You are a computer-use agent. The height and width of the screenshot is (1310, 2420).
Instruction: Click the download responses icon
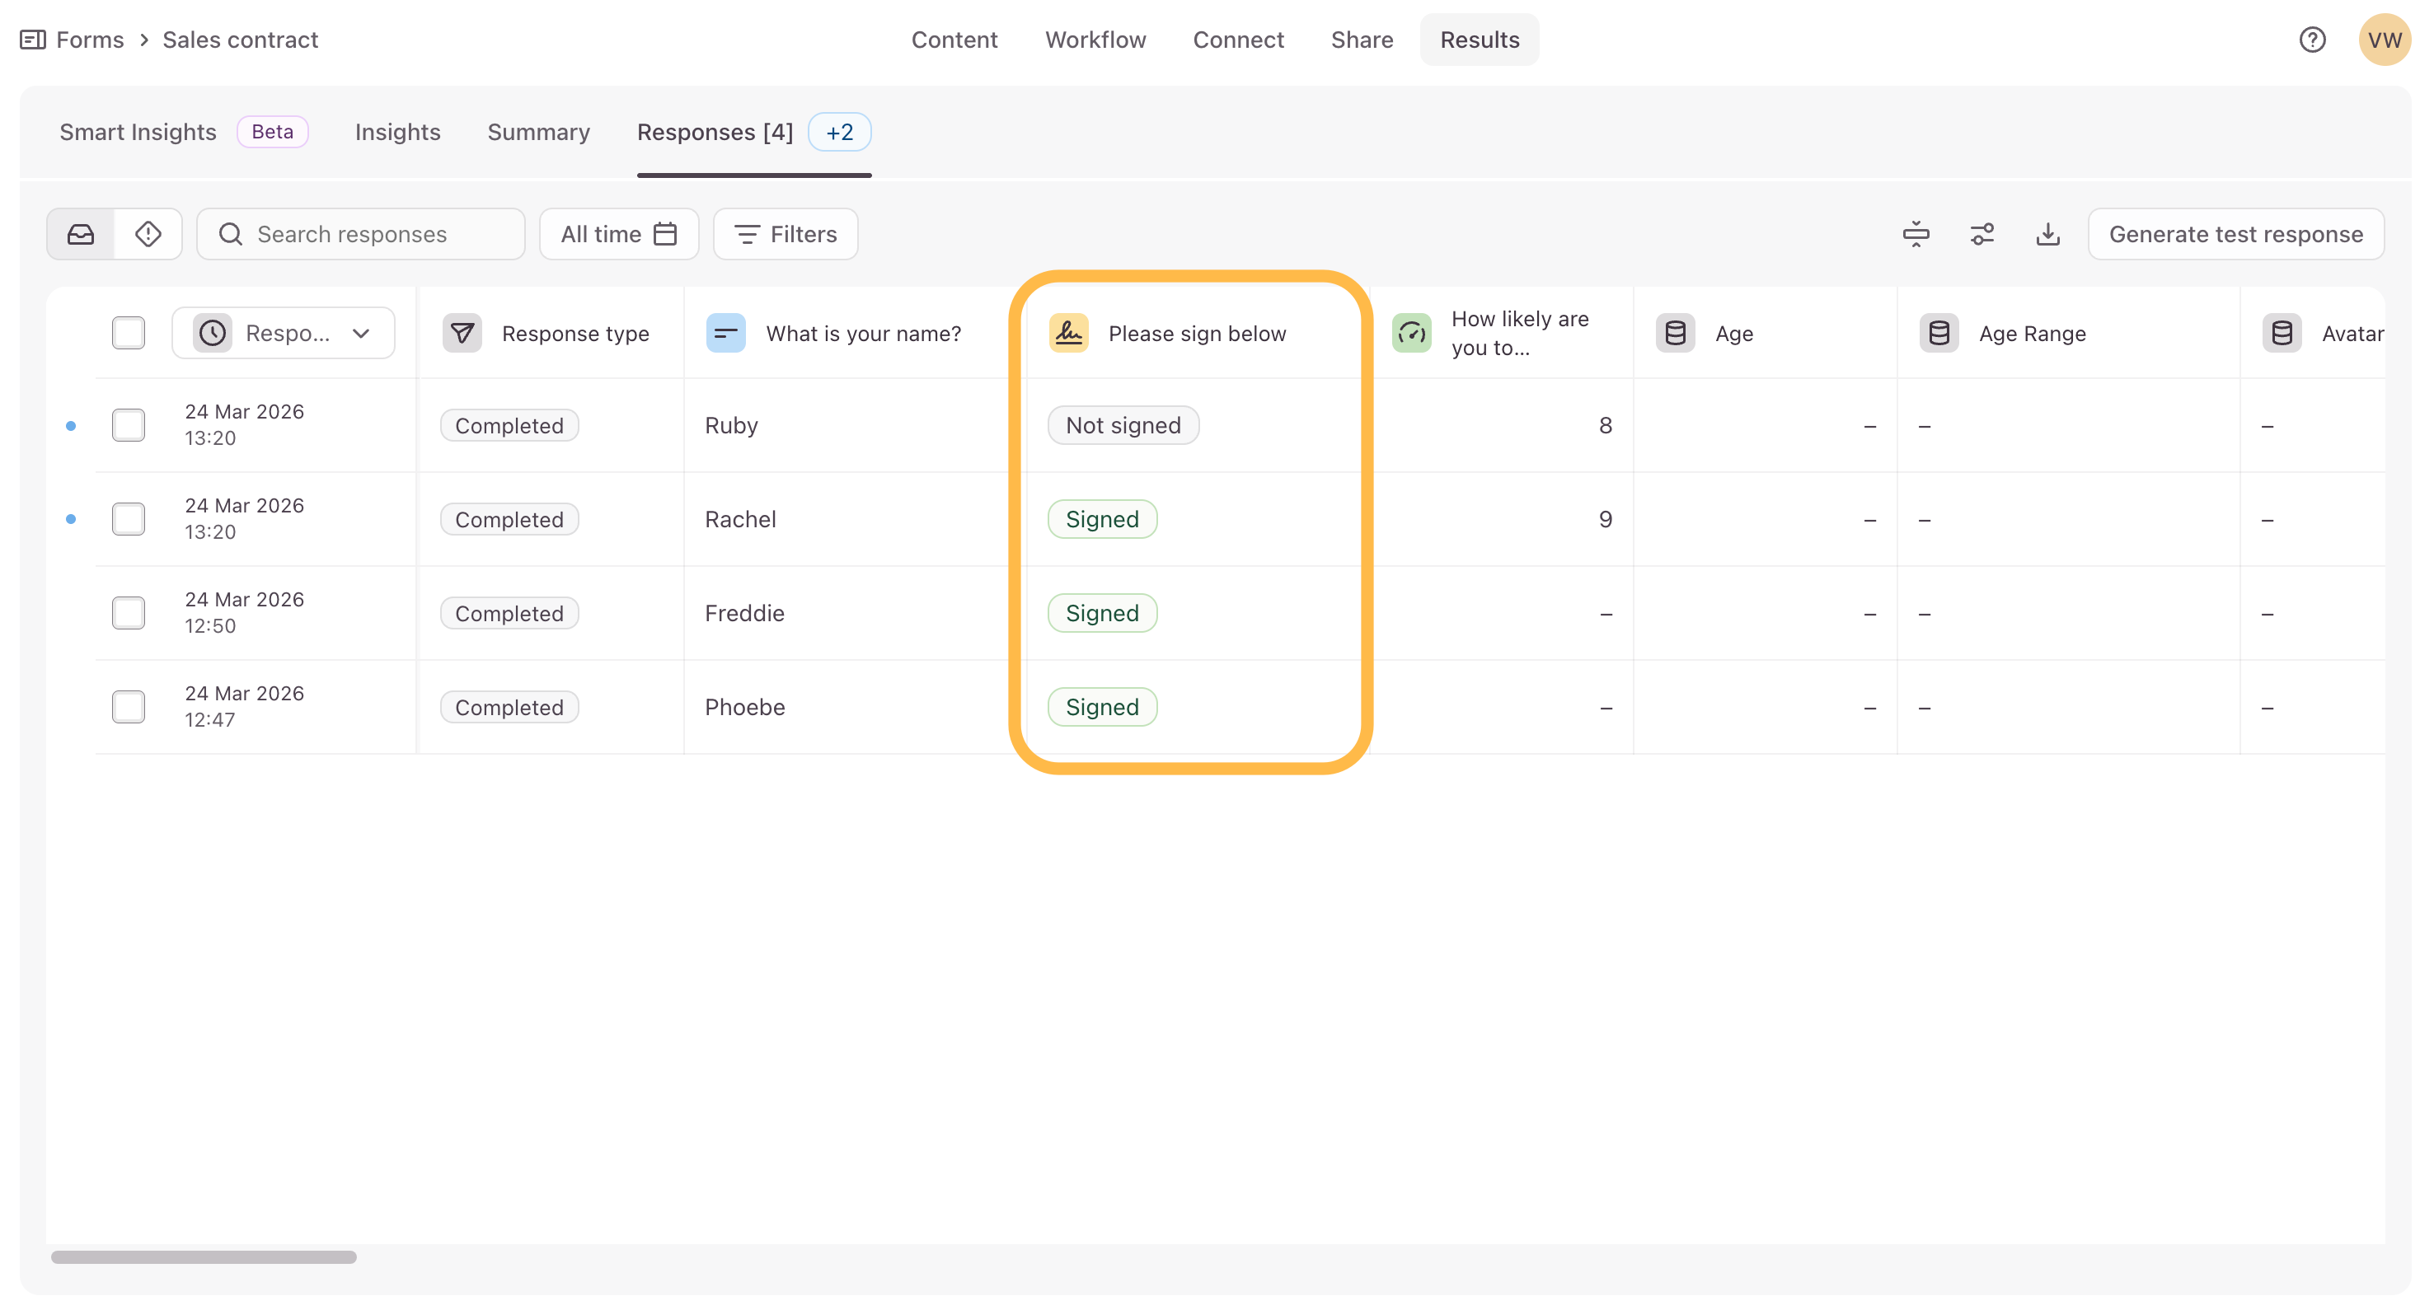(2048, 234)
